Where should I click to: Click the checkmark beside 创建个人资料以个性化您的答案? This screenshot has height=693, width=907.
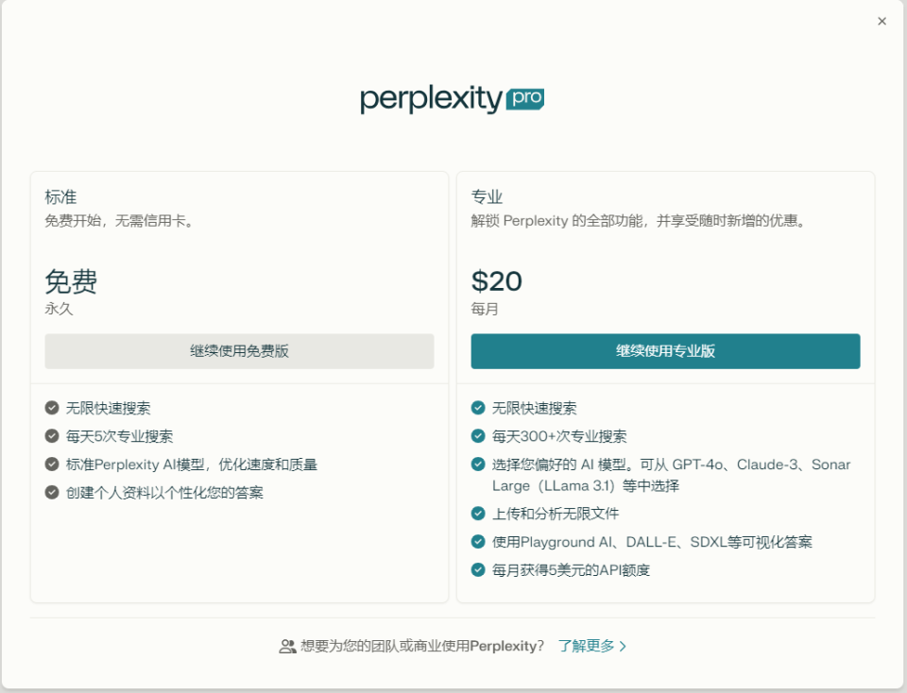coord(51,493)
